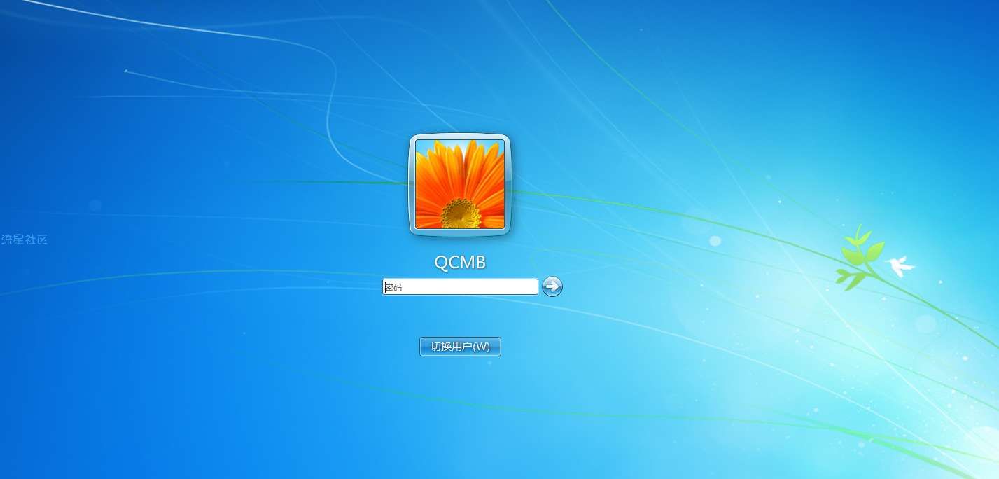Submit login with the arrow button

pyautogui.click(x=552, y=286)
